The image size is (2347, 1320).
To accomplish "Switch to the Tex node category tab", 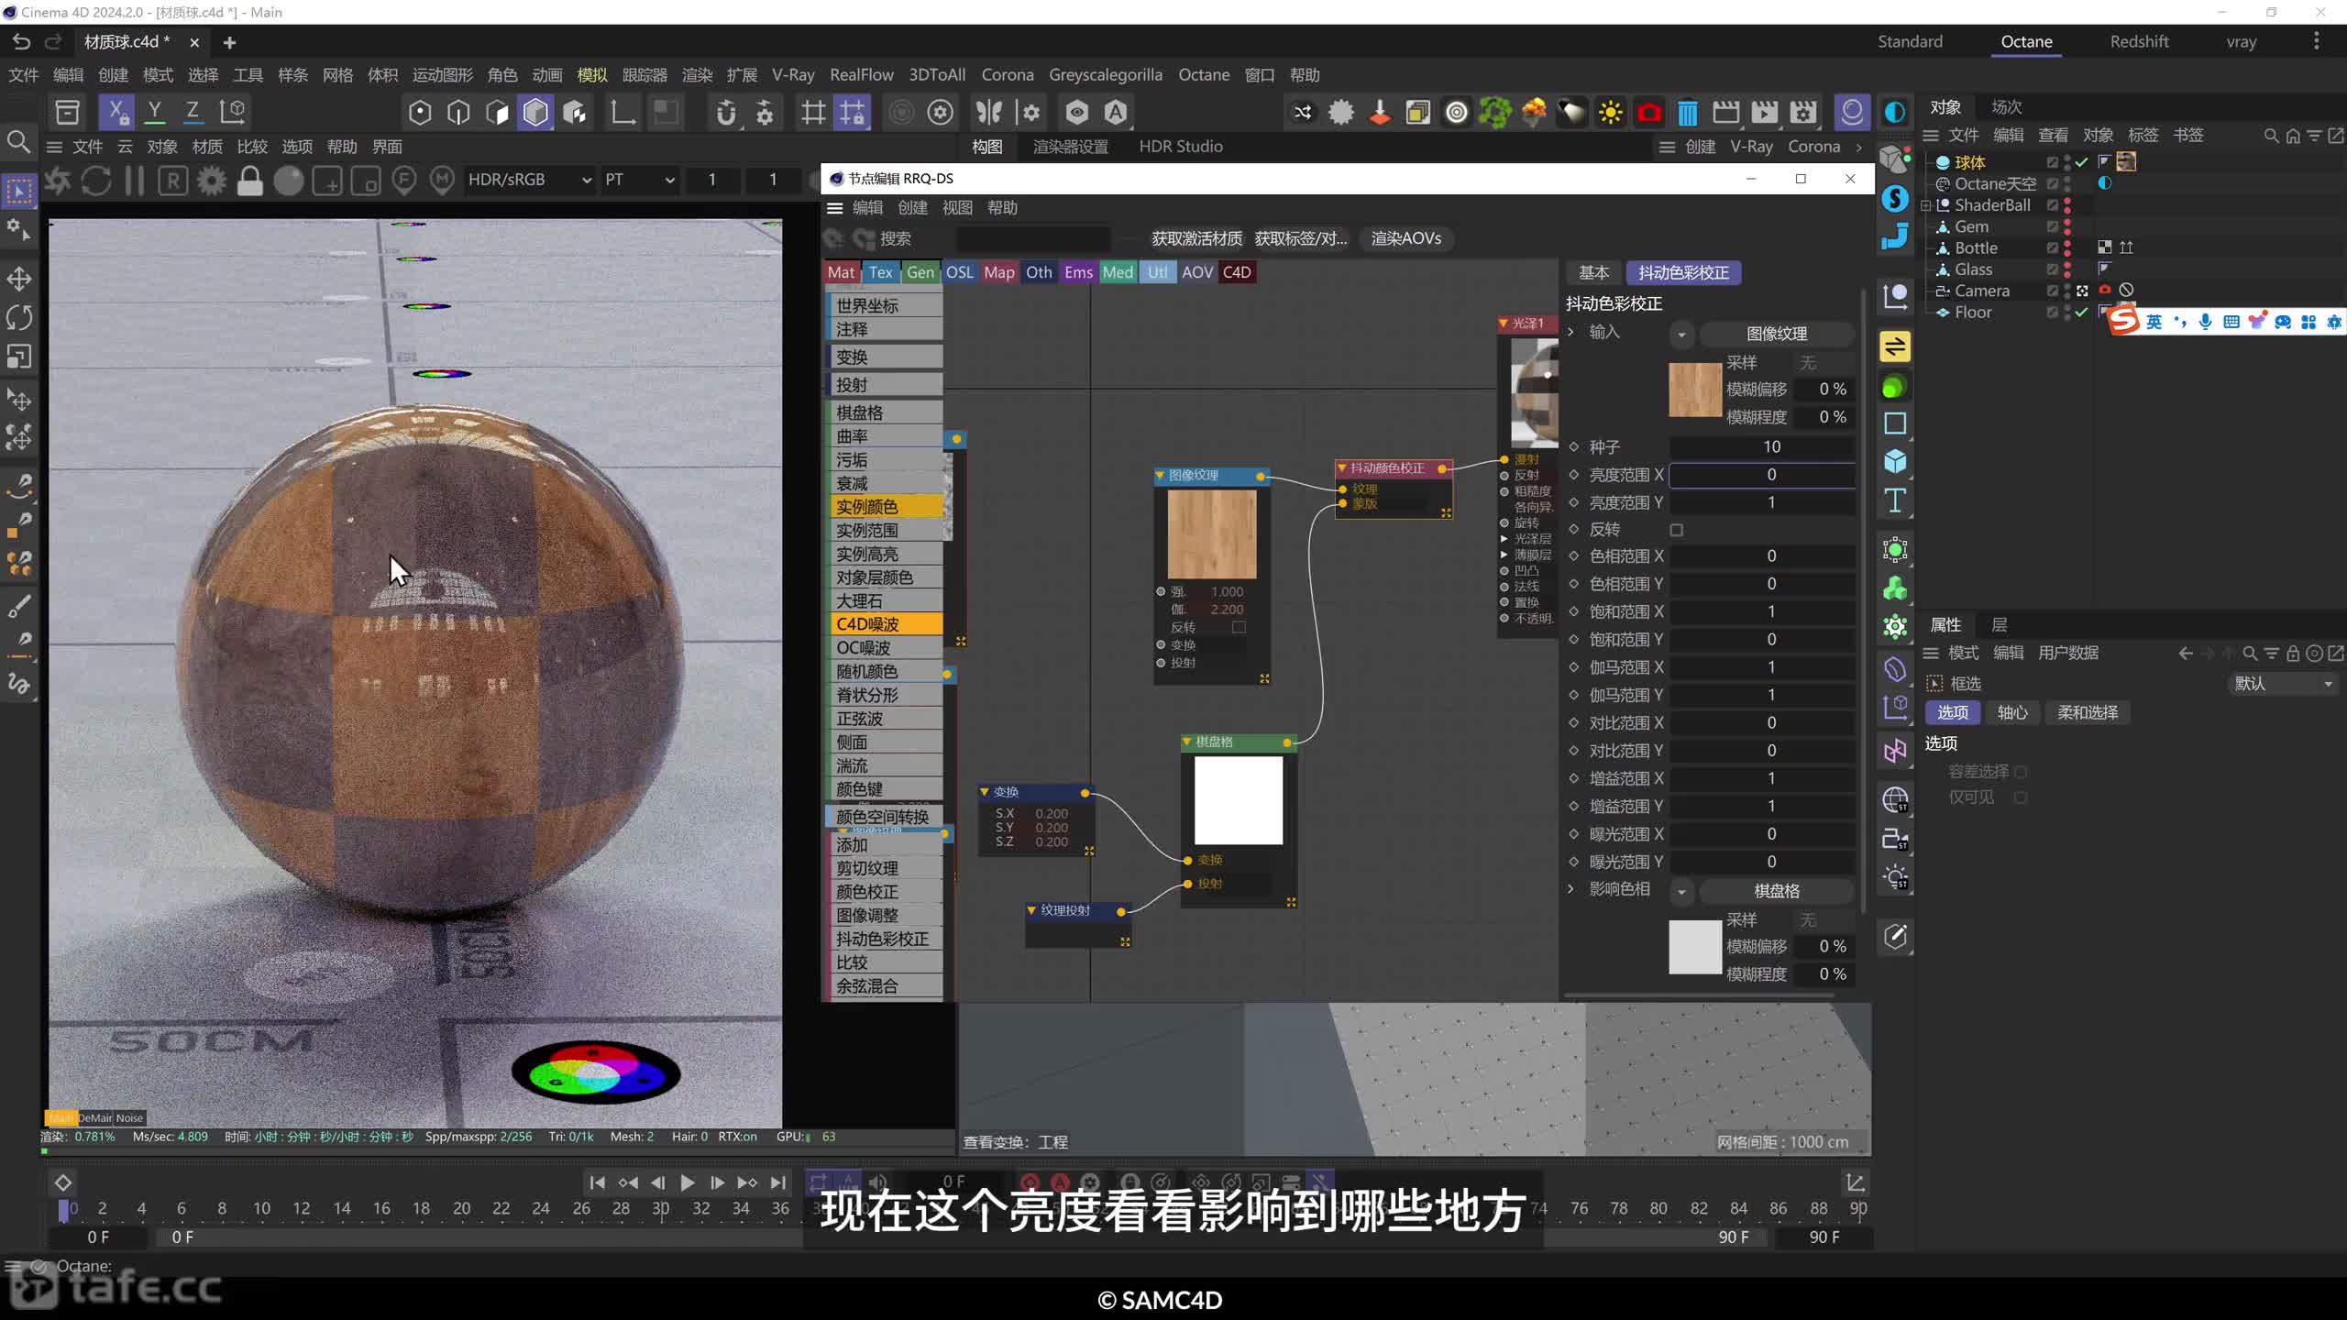I will (880, 272).
